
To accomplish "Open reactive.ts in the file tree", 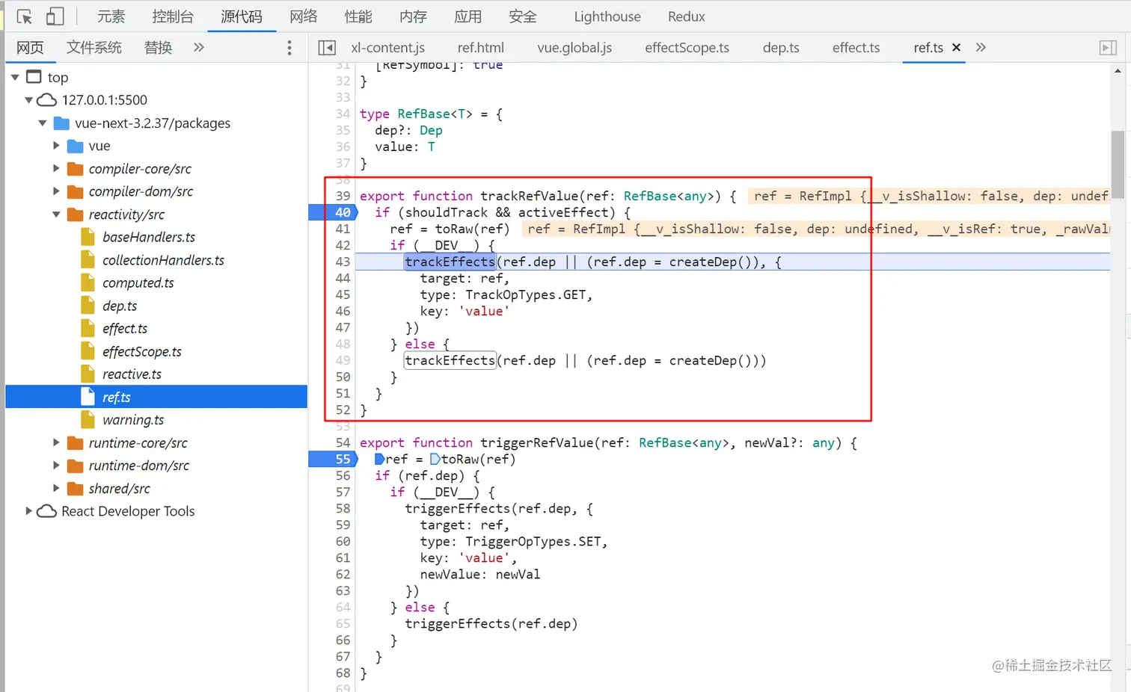I will click(132, 374).
